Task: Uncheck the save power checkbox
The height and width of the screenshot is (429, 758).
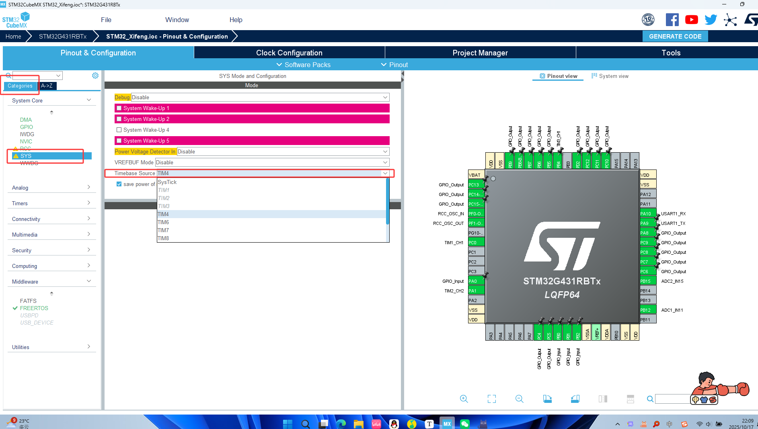Action: (119, 184)
